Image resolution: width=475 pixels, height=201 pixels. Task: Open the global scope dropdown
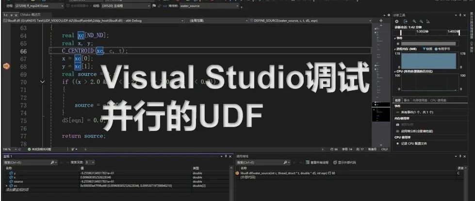[216, 21]
